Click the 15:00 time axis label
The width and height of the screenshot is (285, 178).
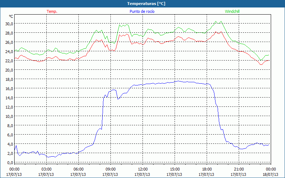tap(175, 169)
